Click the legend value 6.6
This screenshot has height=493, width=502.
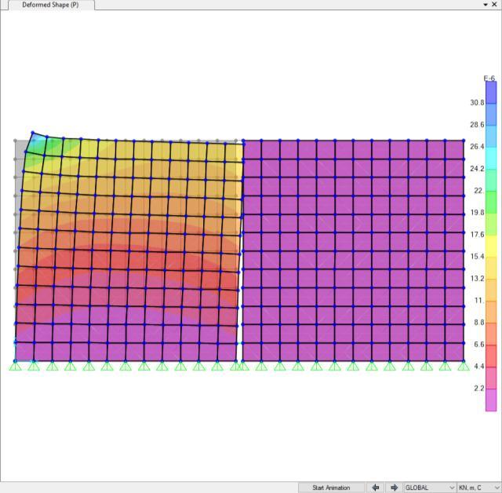point(479,345)
